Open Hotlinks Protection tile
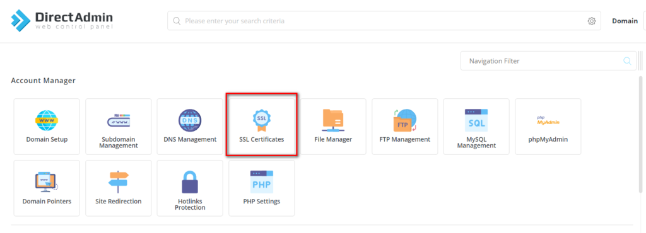 click(190, 188)
